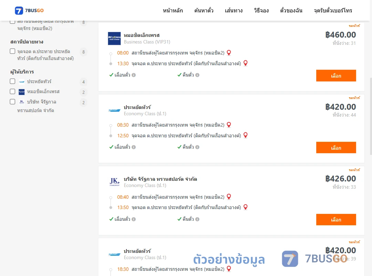Click หมอชิตเอ็กเพรส operator name on first card
372x276 pixels.
click(142, 35)
